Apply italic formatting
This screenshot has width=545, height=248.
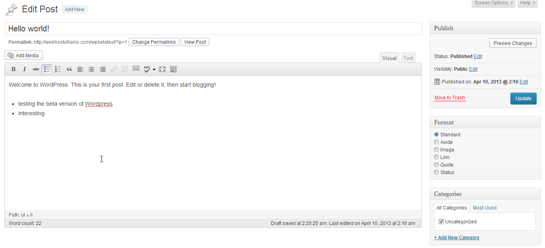pos(25,69)
